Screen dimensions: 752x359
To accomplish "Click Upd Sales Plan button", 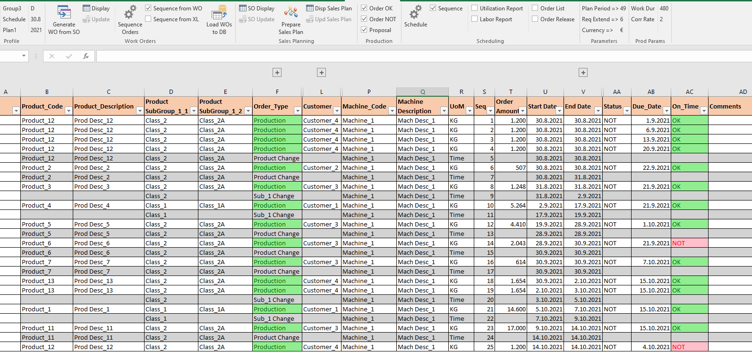I will coord(329,19).
